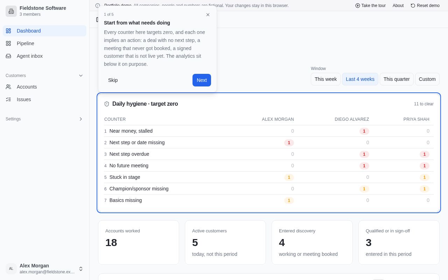
Task: Click the Dashboard grid icon in sidebar
Action: 8,31
